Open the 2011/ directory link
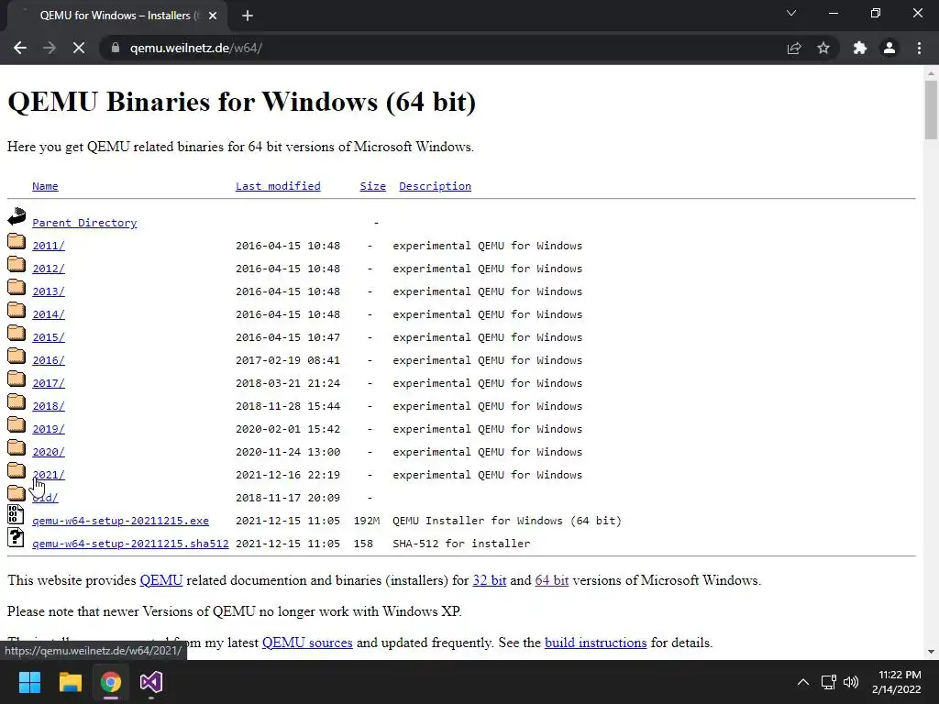The width and height of the screenshot is (939, 704). pyautogui.click(x=49, y=246)
